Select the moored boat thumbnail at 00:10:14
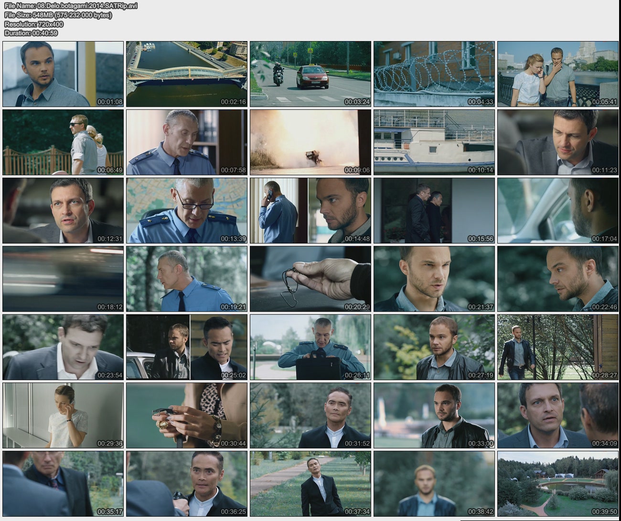This screenshot has height=521, width=621. pos(434,142)
